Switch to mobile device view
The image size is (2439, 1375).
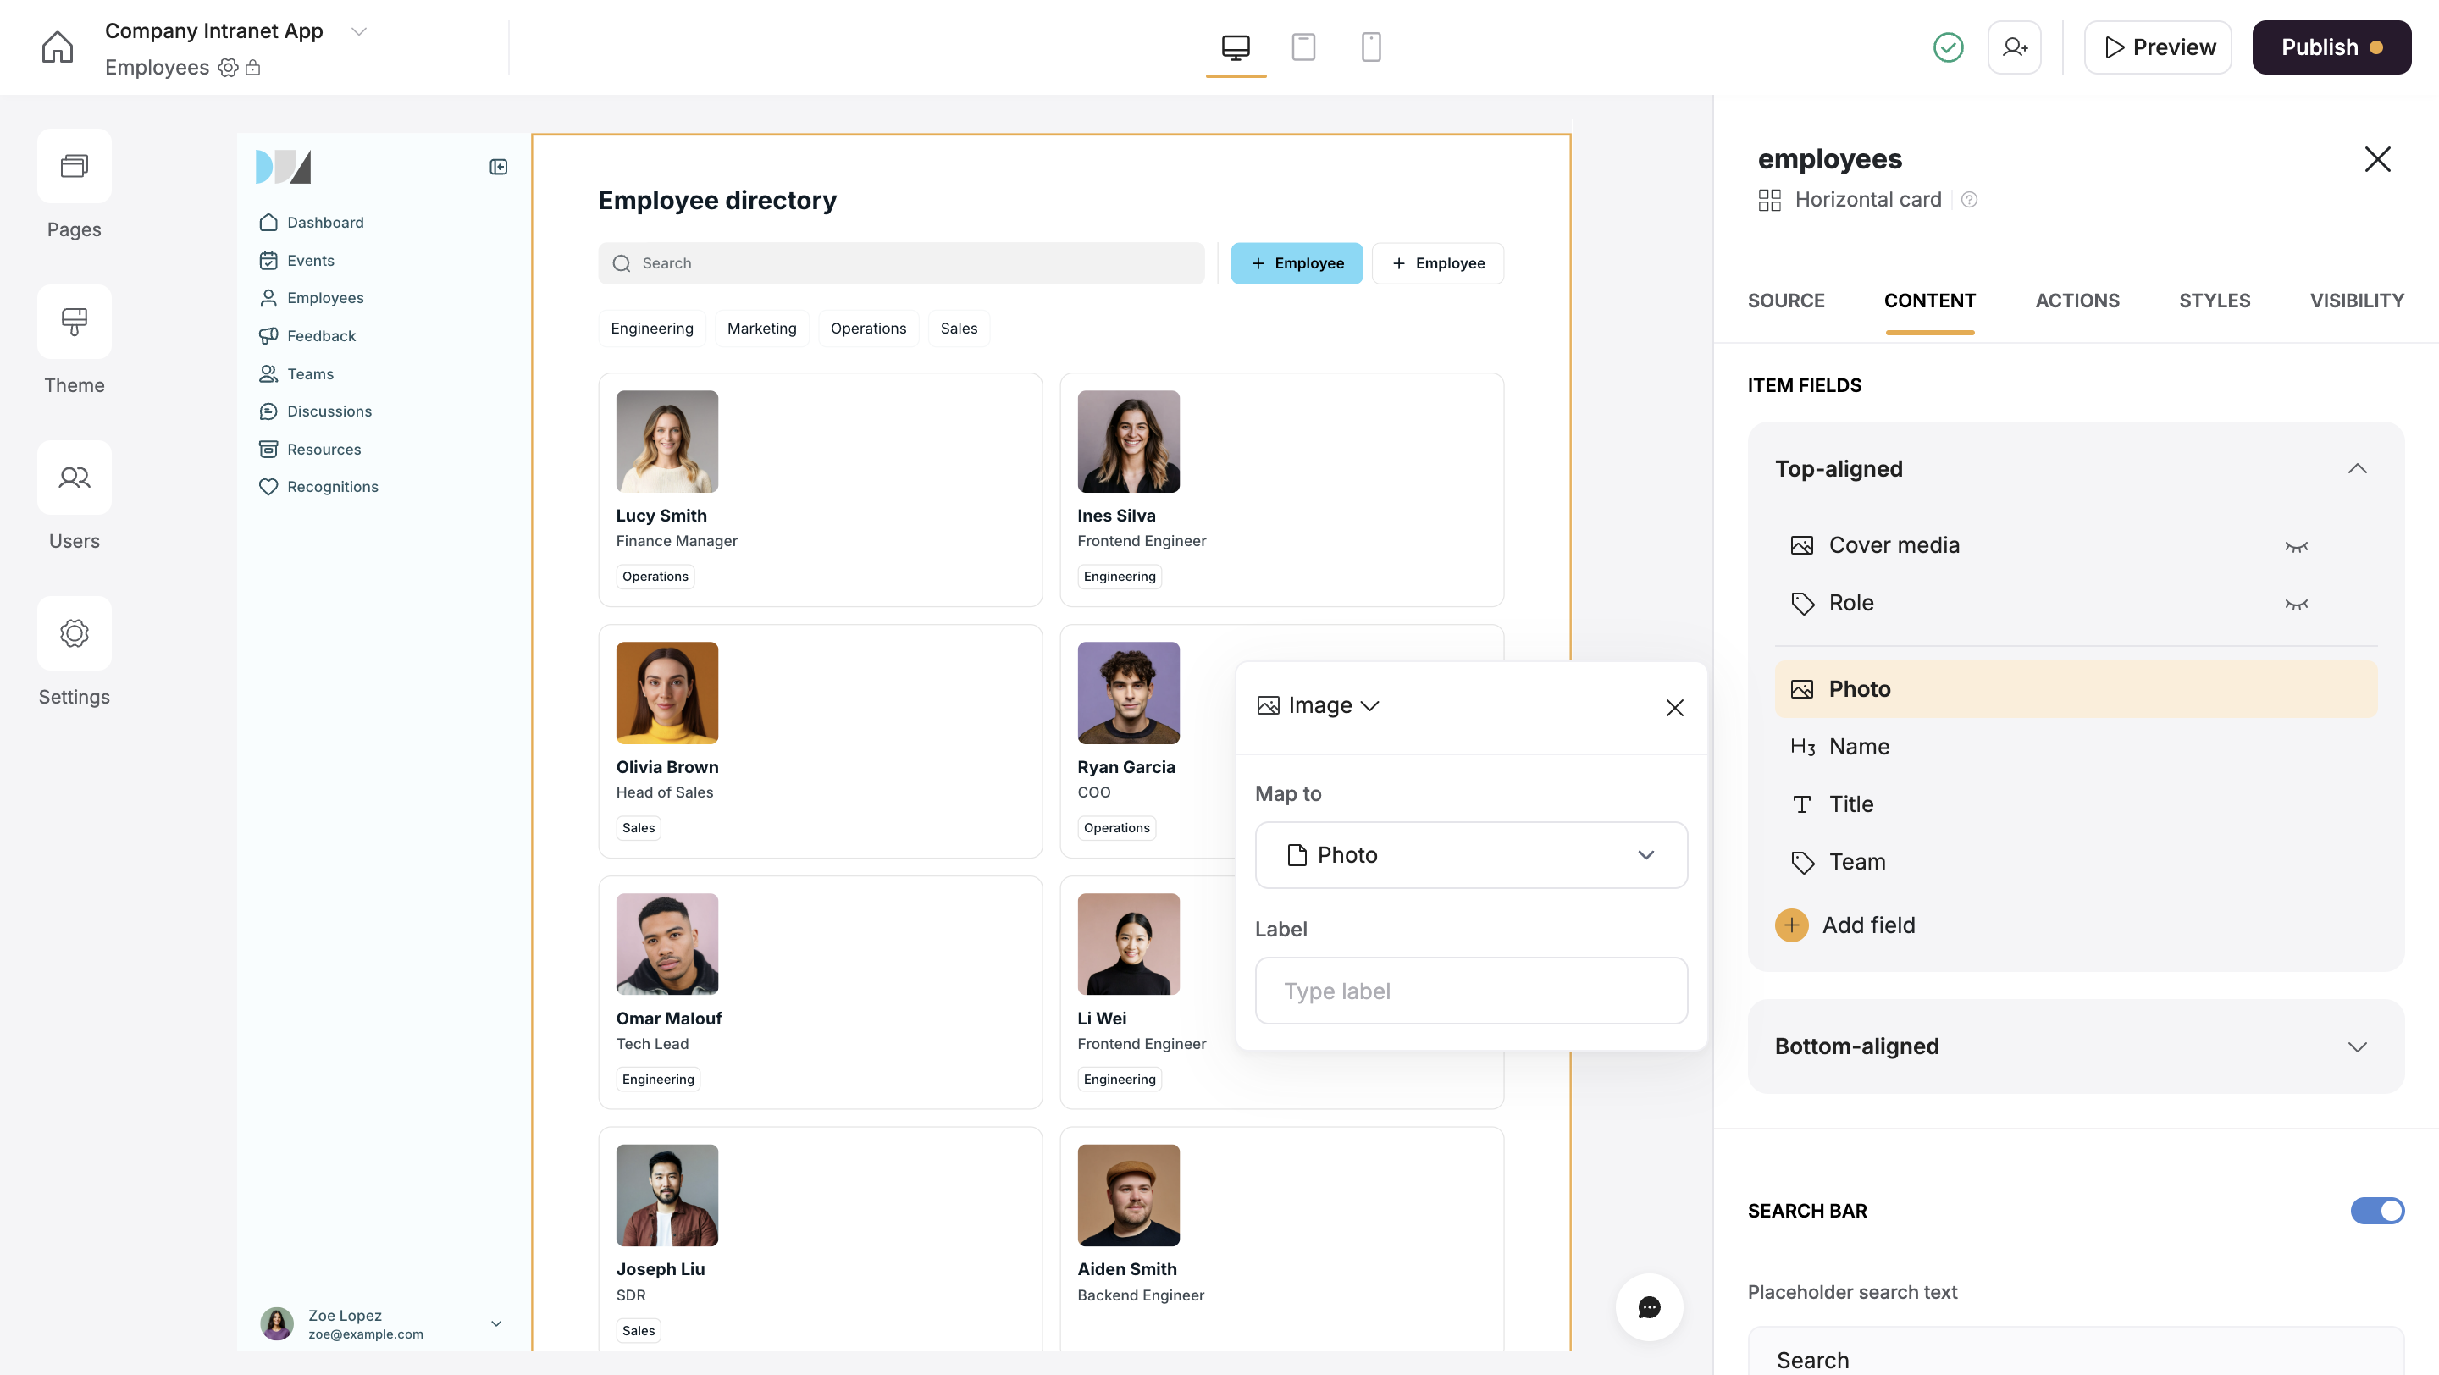point(1370,47)
